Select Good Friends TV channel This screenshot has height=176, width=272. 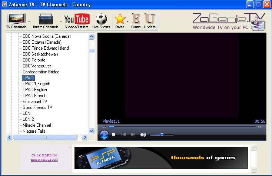click(37, 107)
